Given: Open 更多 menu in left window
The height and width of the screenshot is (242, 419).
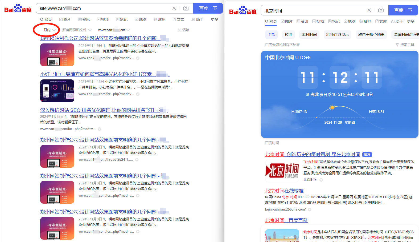Looking at the screenshot, I should tap(215, 19).
